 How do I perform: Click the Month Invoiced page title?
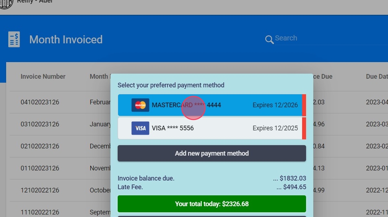click(66, 40)
